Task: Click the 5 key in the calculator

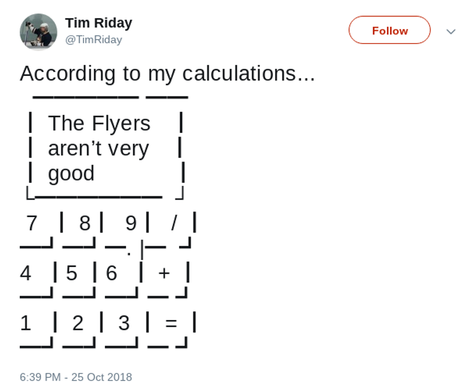Action: click(72, 273)
